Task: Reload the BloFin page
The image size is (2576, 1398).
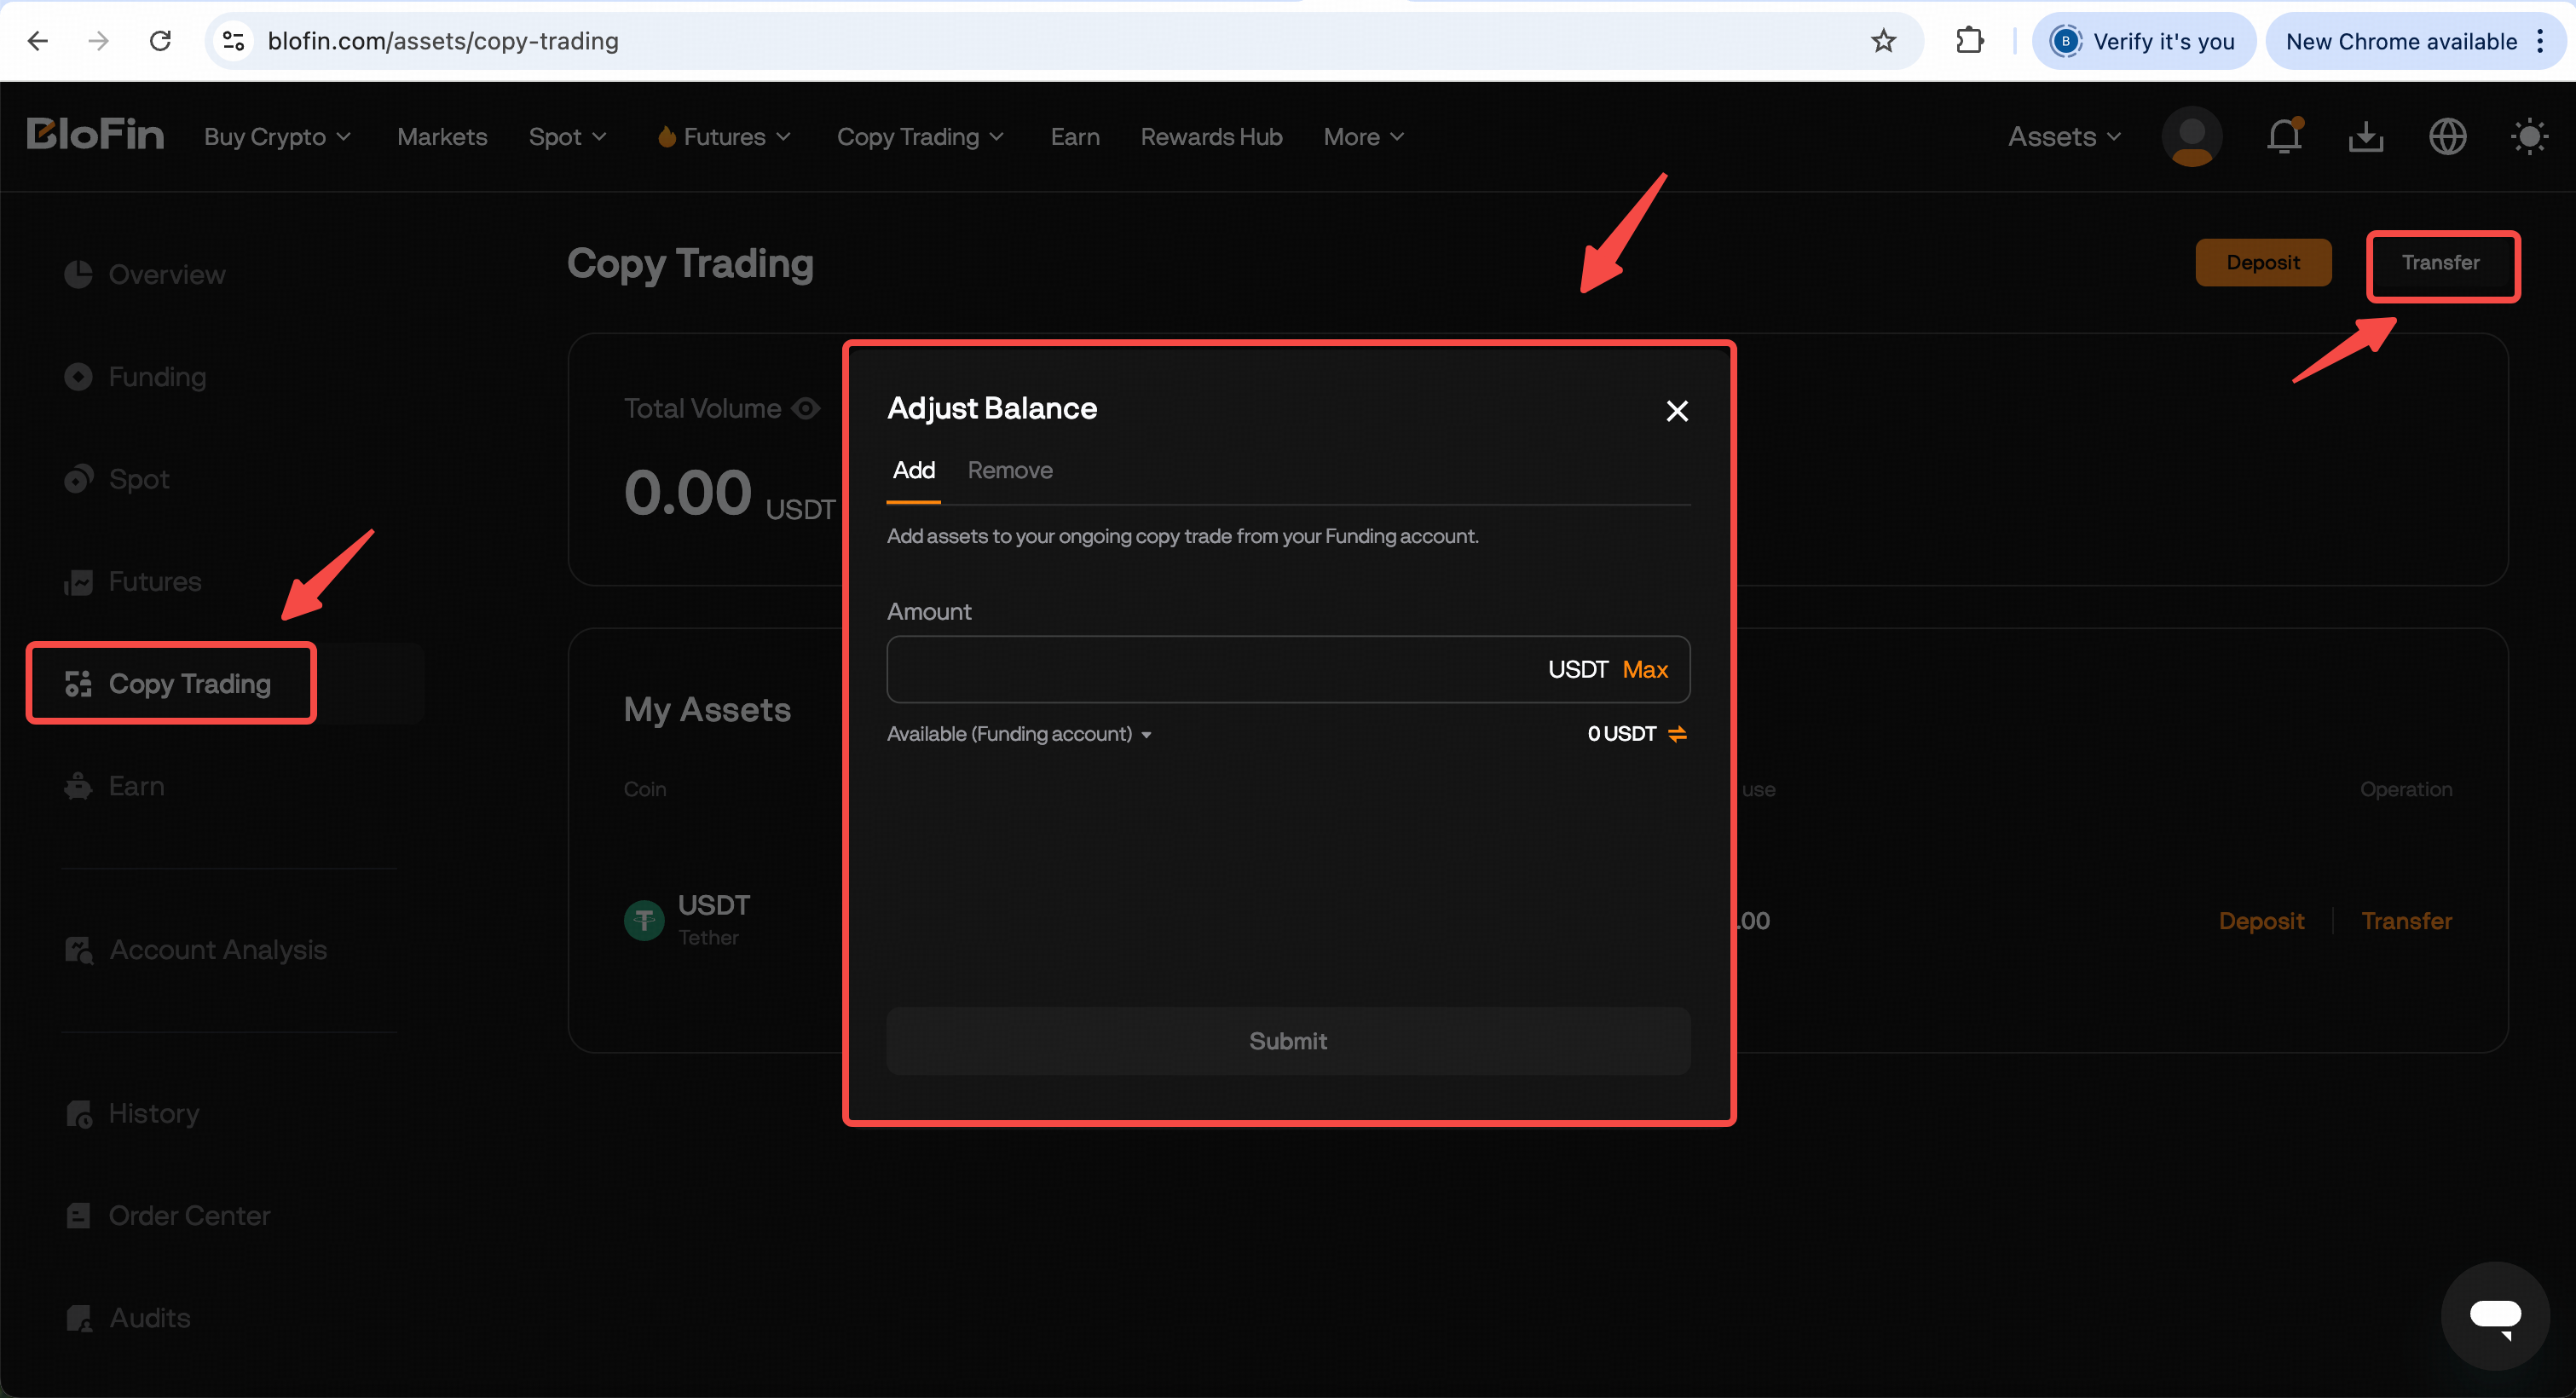Action: [160, 41]
